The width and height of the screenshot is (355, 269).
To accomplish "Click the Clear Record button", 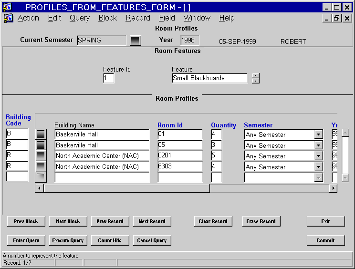I will pos(213,221).
